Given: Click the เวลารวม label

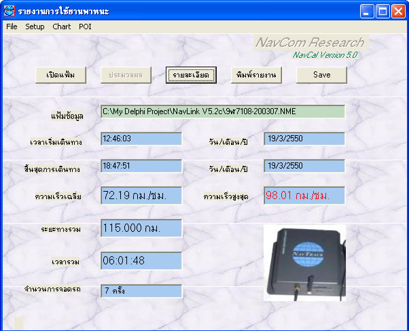Looking at the screenshot, I should (x=65, y=262).
